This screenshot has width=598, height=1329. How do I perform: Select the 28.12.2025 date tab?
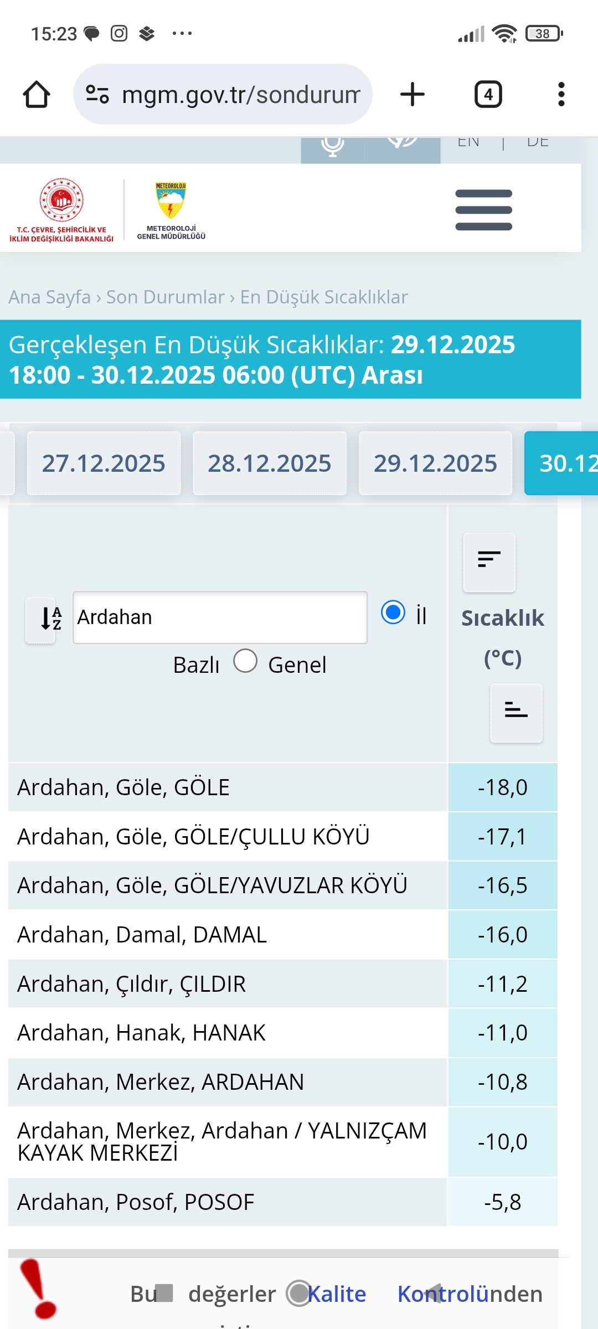pos(270,463)
